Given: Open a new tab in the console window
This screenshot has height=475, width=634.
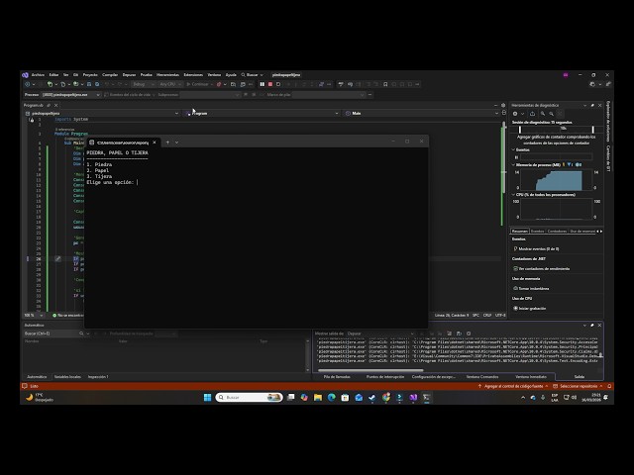Looking at the screenshot, I should pos(167,142).
